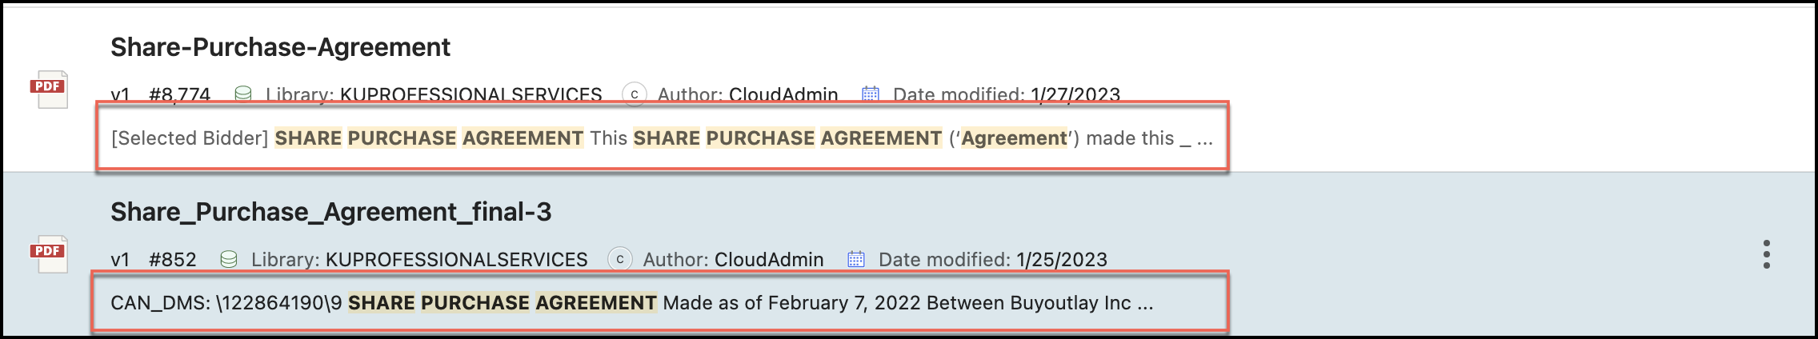The image size is (1818, 339).
Task: Click 'Author: CloudAdmin' in the #852 row
Action: 733,260
